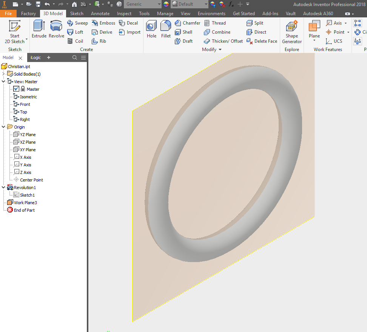Activate the Loft tool

click(76, 32)
